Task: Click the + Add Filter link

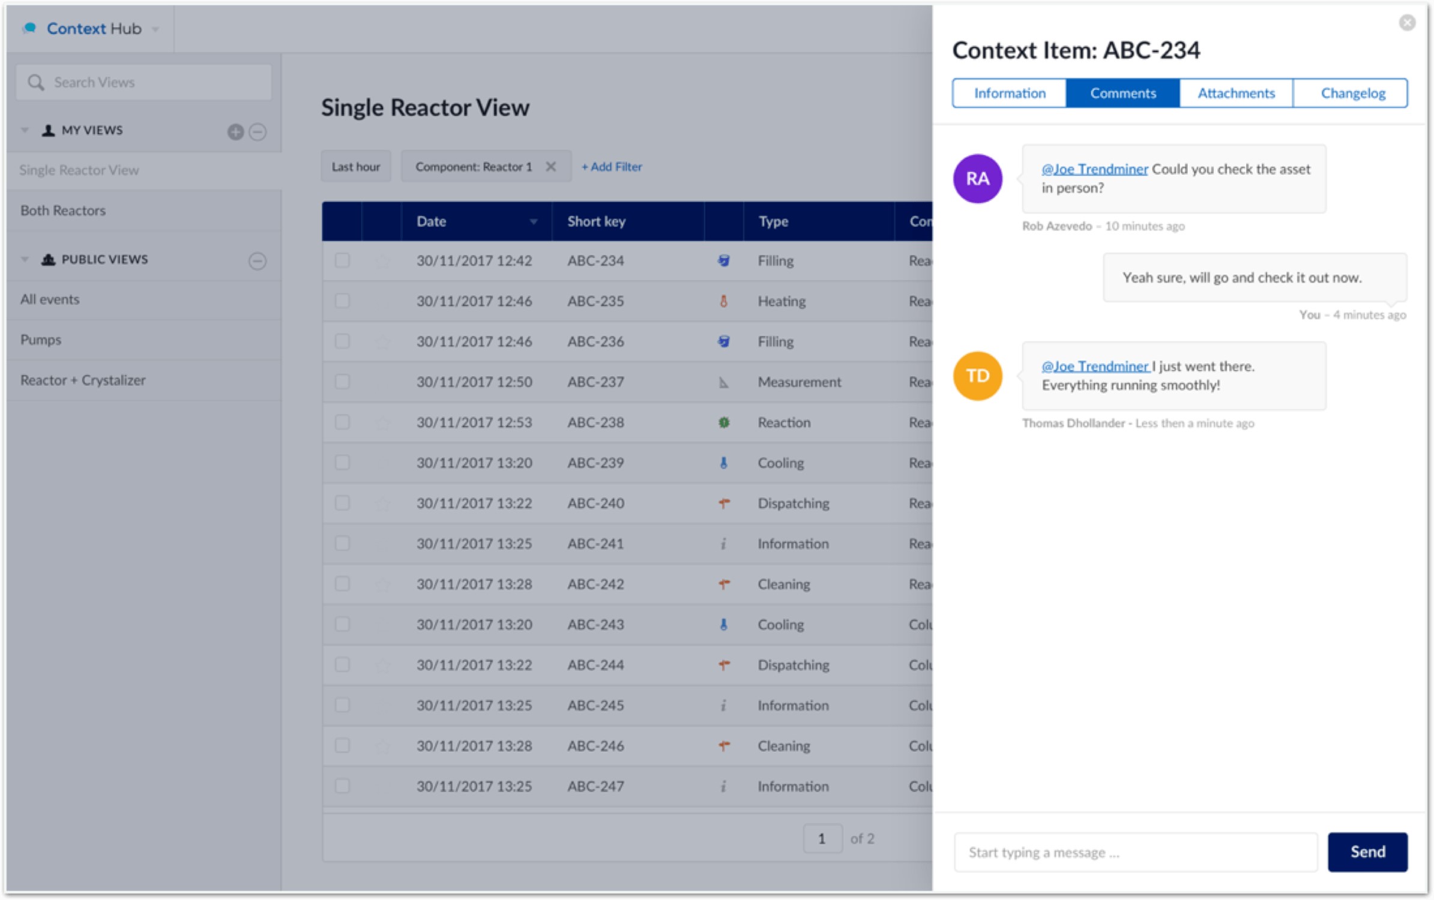Action: [612, 167]
